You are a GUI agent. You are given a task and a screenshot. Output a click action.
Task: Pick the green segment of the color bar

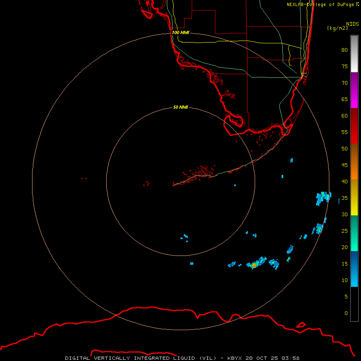tap(354, 233)
